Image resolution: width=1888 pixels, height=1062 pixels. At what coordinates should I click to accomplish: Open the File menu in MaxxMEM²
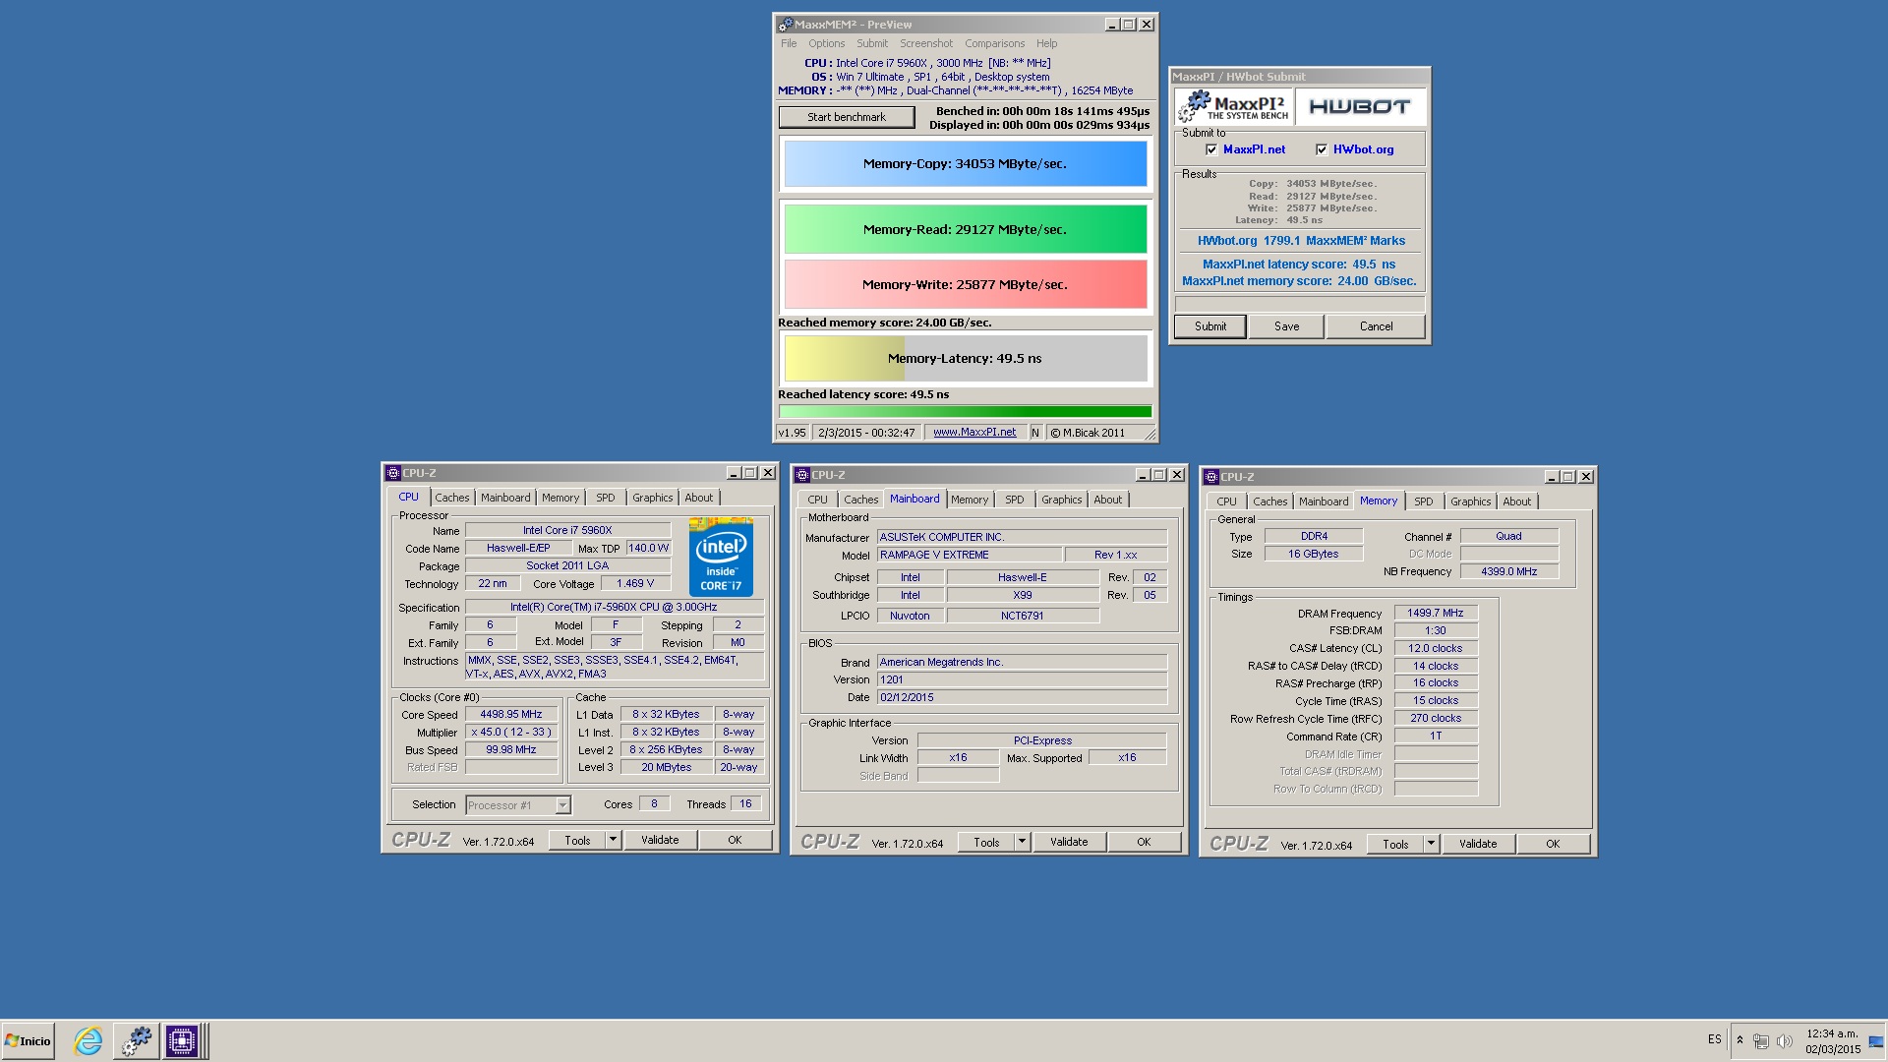tap(789, 43)
